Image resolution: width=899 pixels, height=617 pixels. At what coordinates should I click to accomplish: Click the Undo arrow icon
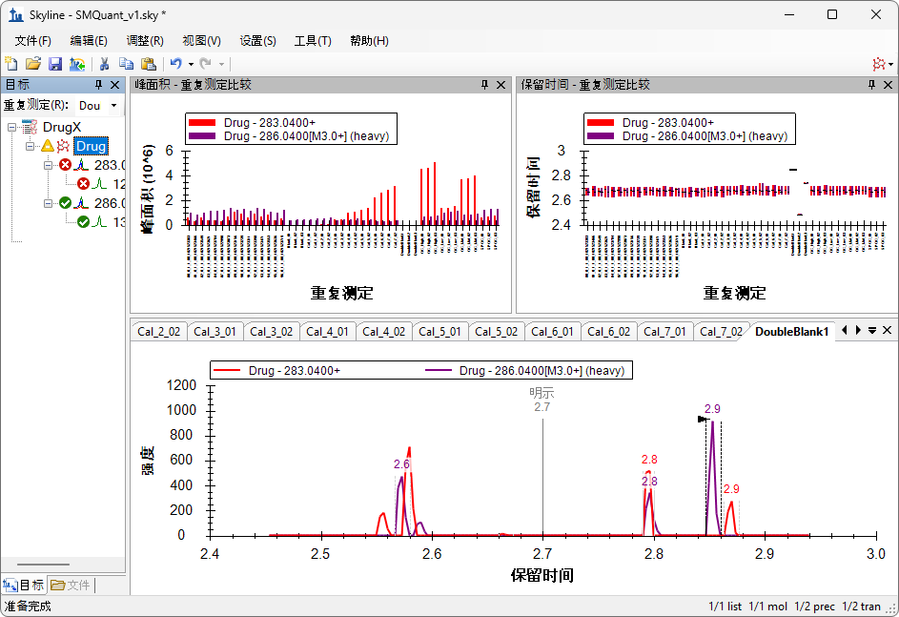[175, 64]
